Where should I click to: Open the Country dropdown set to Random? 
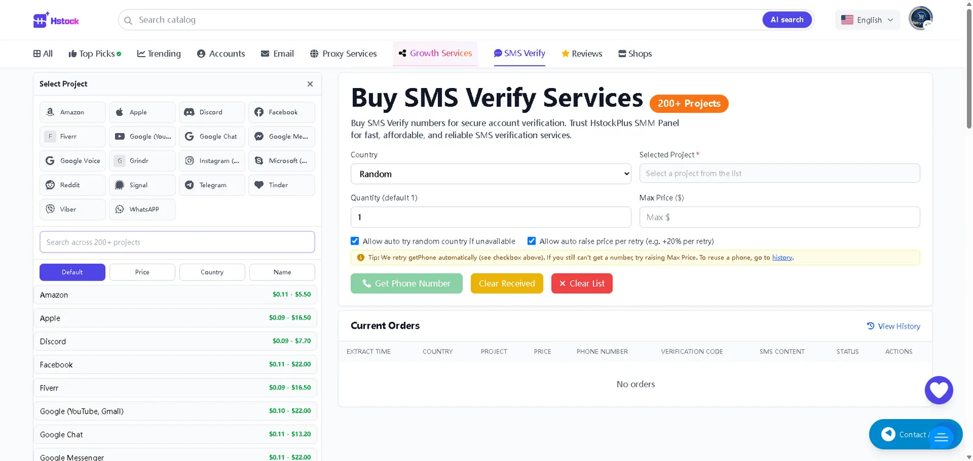(x=491, y=174)
